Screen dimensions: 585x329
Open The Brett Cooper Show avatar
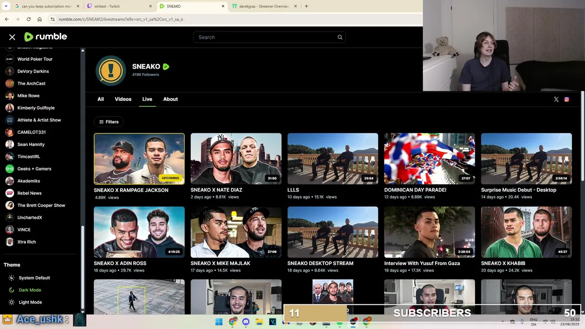pyautogui.click(x=10, y=205)
